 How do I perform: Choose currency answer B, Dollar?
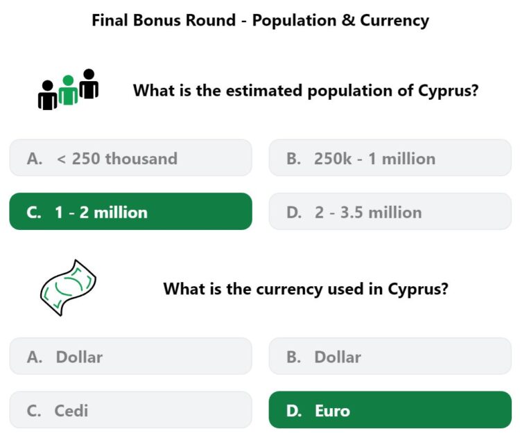pos(390,357)
